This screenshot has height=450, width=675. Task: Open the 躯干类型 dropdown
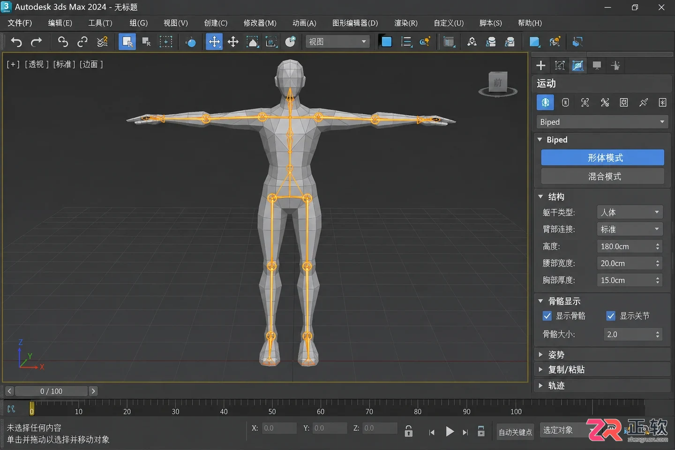630,212
